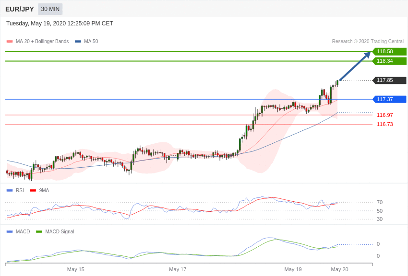The height and width of the screenshot is (276, 408).
Task: Click the chart date and time stamp
Action: (x=60, y=23)
